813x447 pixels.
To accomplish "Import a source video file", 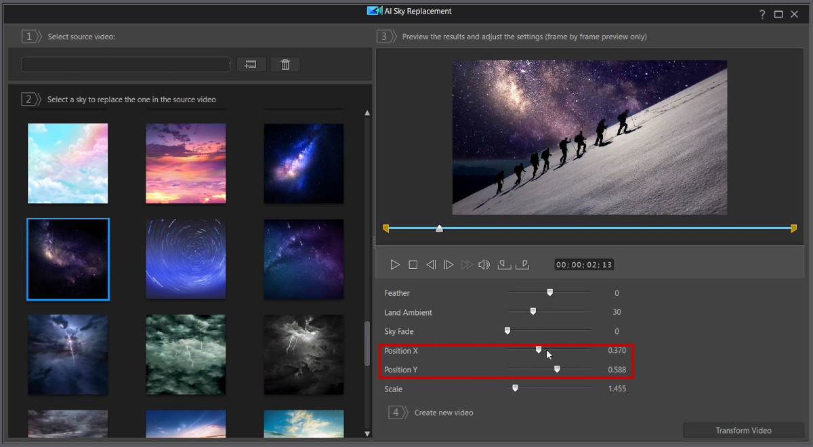I will [x=251, y=64].
